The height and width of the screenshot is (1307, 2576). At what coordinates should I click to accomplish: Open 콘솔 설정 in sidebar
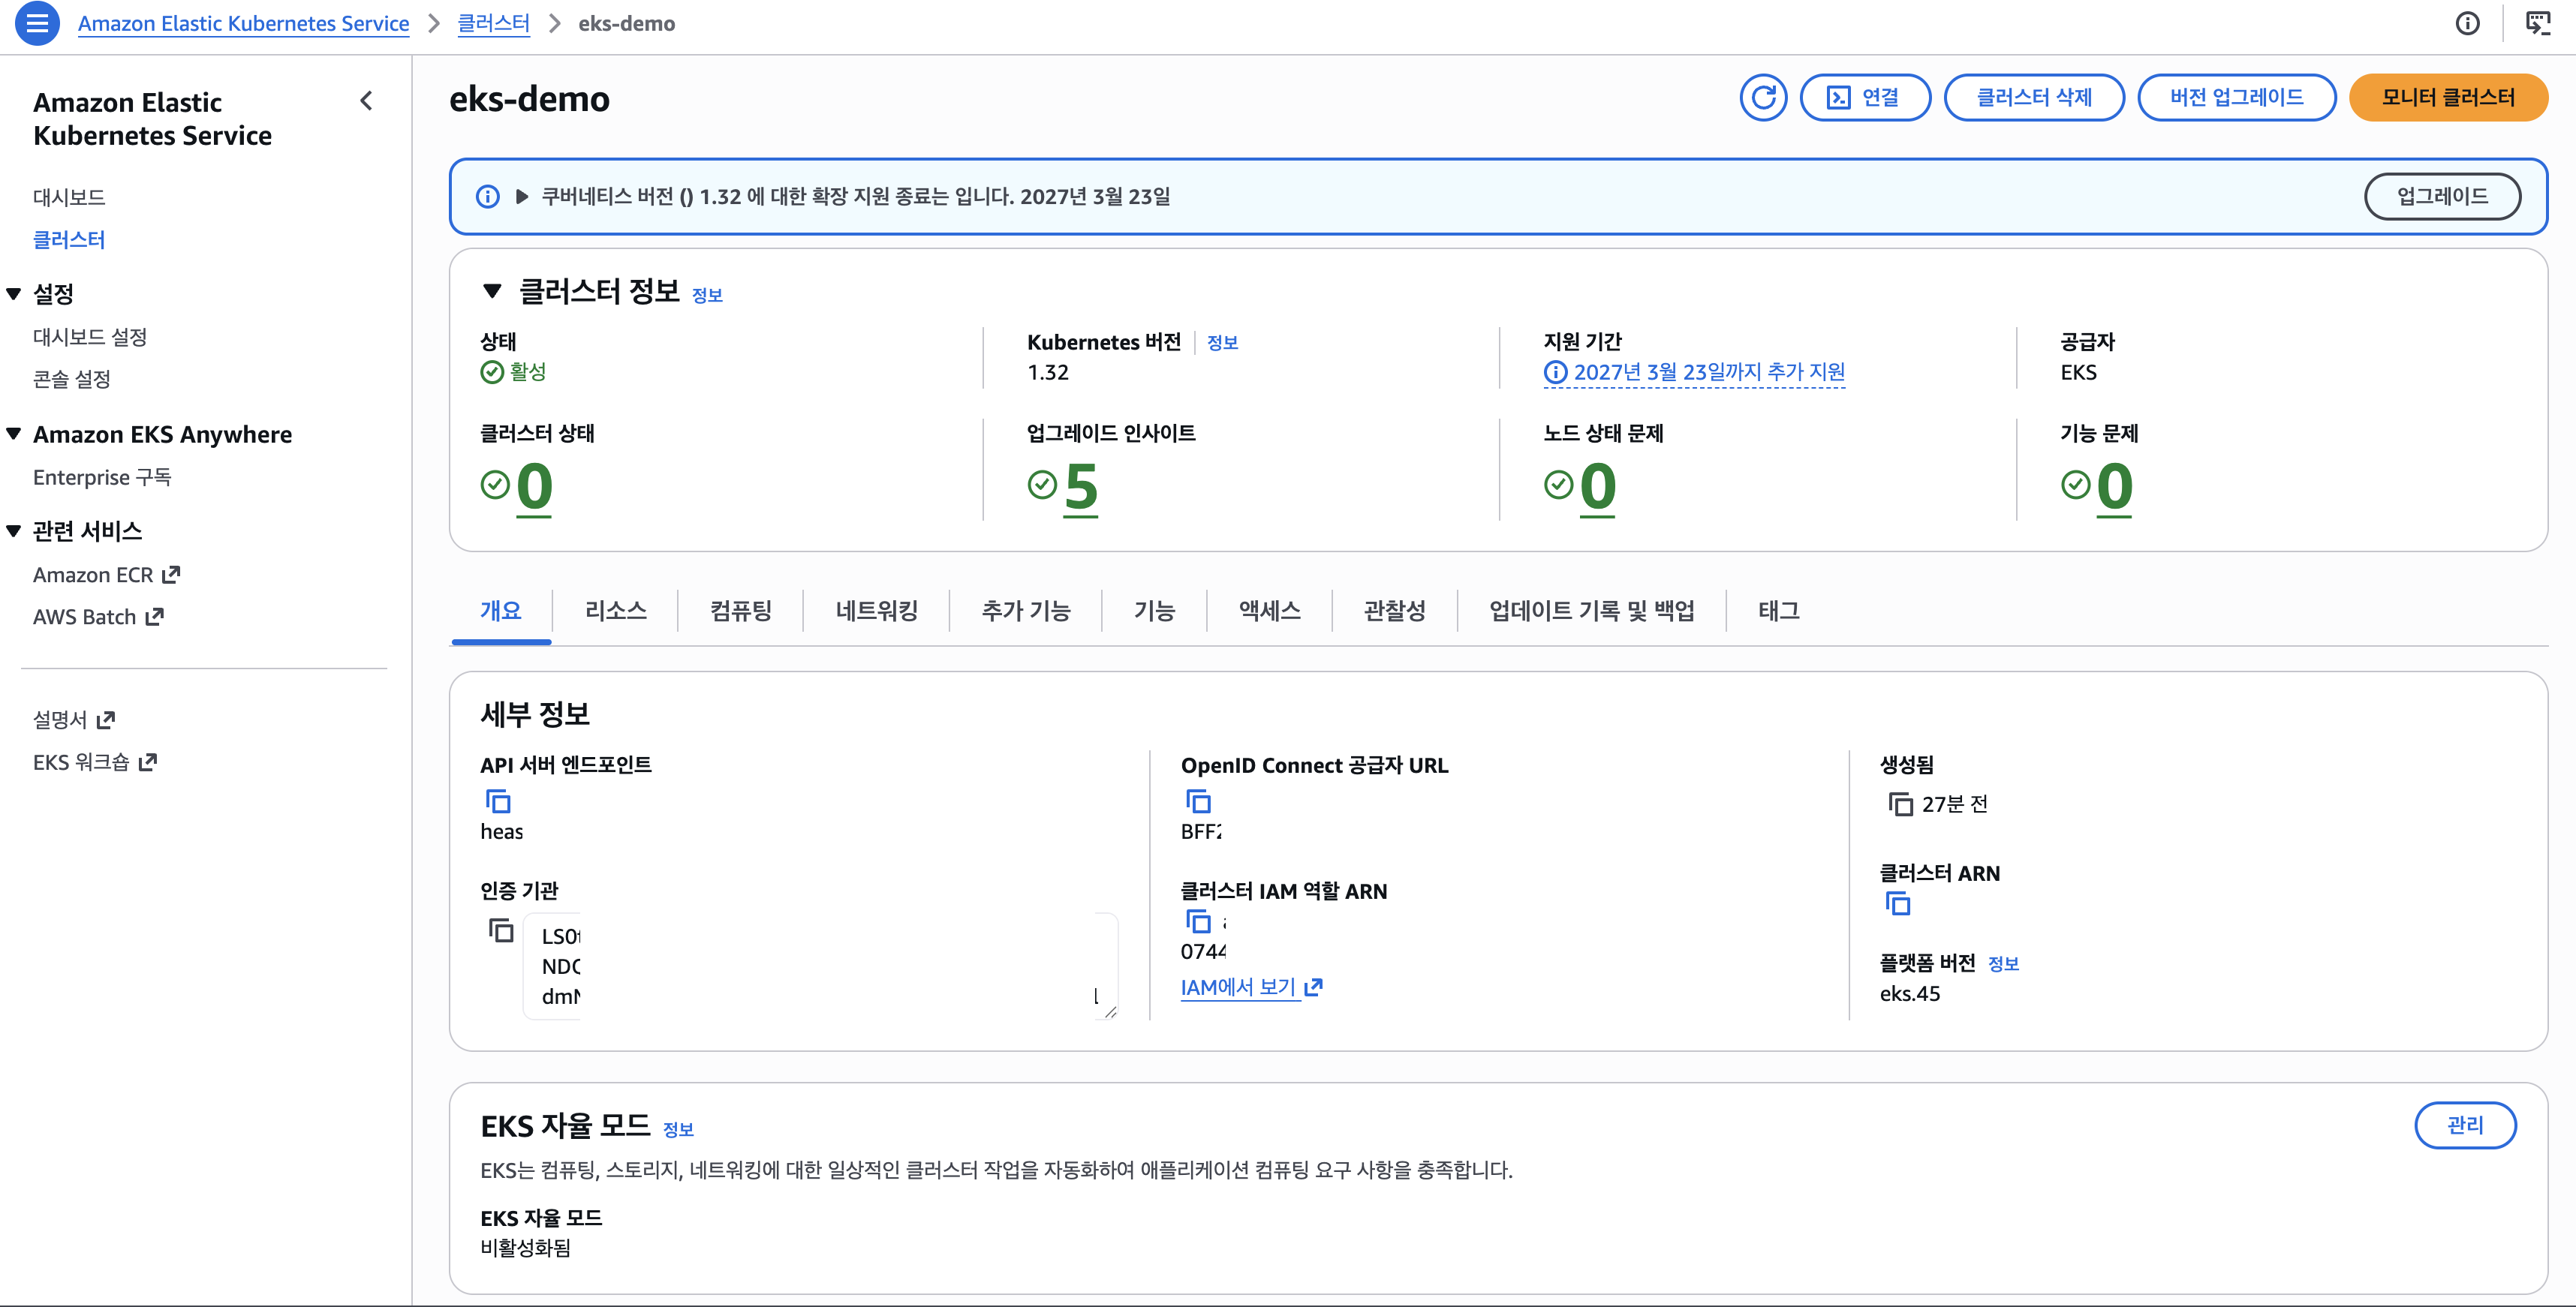tap(72, 379)
